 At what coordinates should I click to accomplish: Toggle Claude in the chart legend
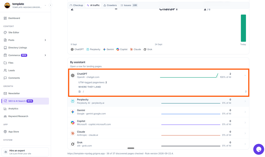point(135,49)
